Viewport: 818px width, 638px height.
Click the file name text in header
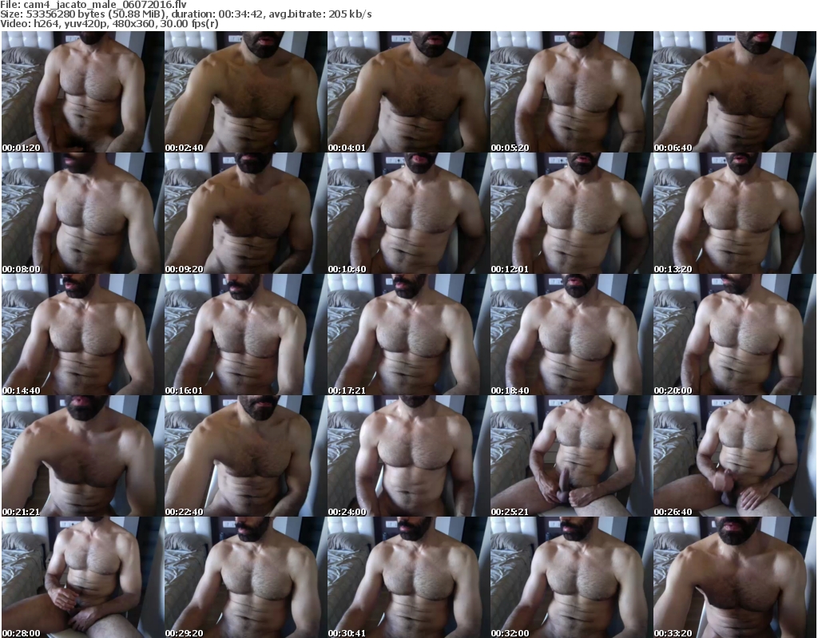[x=94, y=5]
